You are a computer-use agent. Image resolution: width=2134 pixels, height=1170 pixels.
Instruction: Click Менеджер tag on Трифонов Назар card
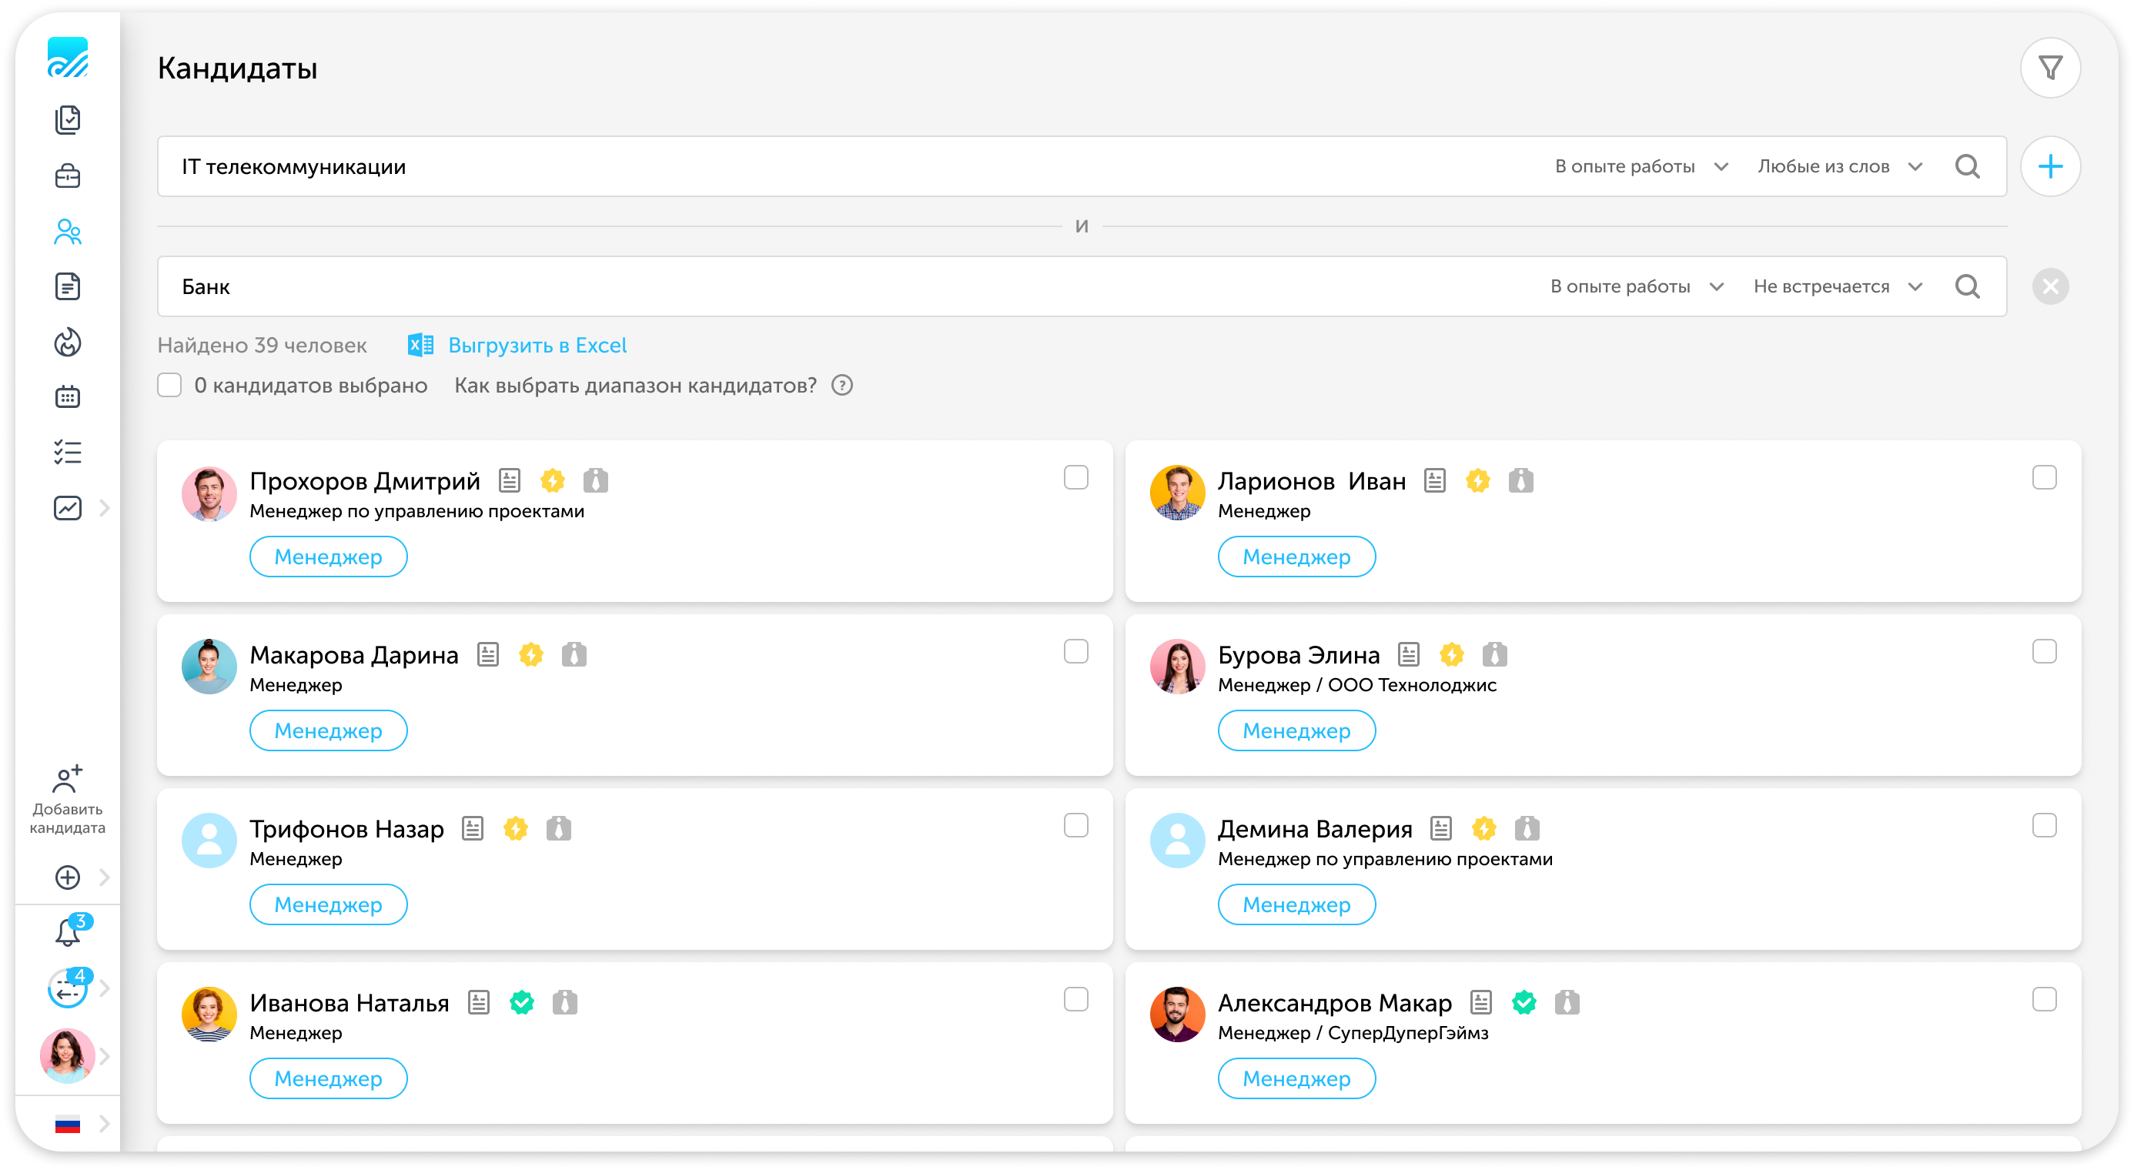328,904
